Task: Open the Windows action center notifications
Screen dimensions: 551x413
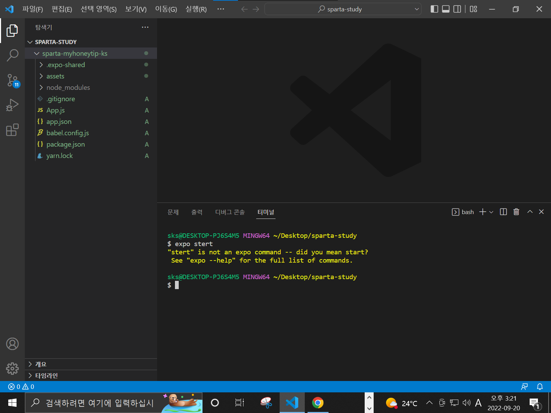Action: point(534,403)
